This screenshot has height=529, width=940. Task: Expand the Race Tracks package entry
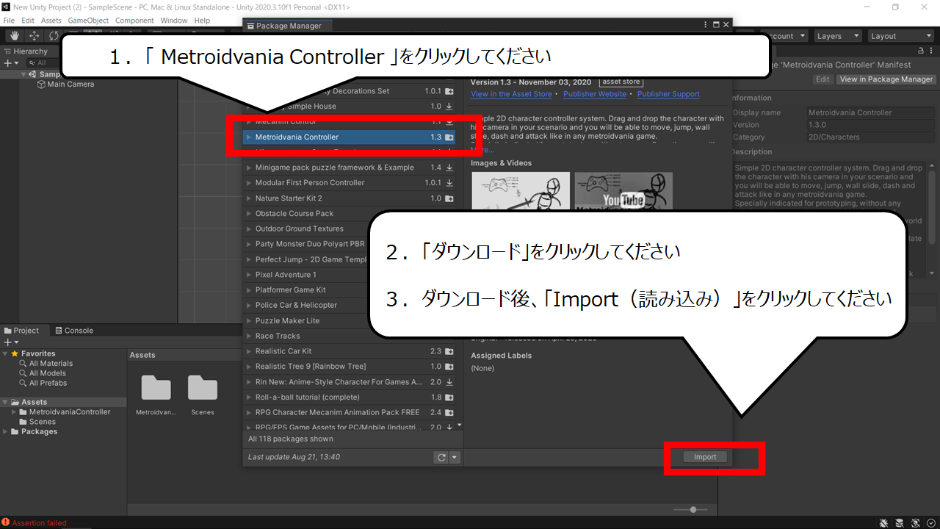coord(249,337)
